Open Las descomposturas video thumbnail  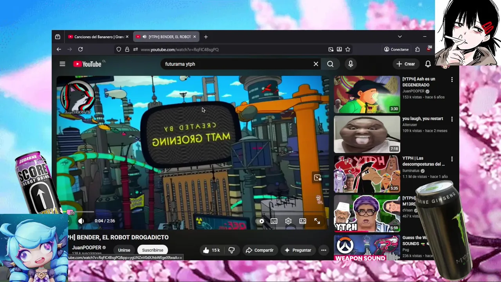pos(367,174)
